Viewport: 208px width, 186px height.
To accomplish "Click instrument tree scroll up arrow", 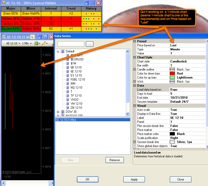I will tap(127, 51).
